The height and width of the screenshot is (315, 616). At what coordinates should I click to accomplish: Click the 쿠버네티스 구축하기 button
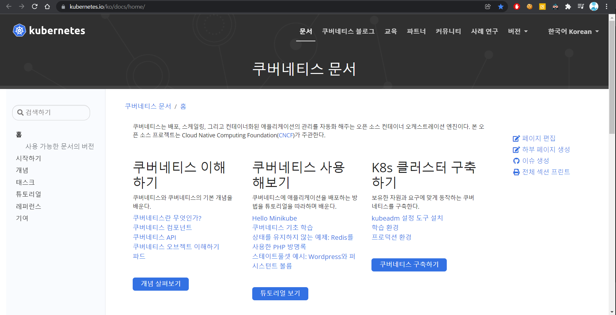point(409,265)
